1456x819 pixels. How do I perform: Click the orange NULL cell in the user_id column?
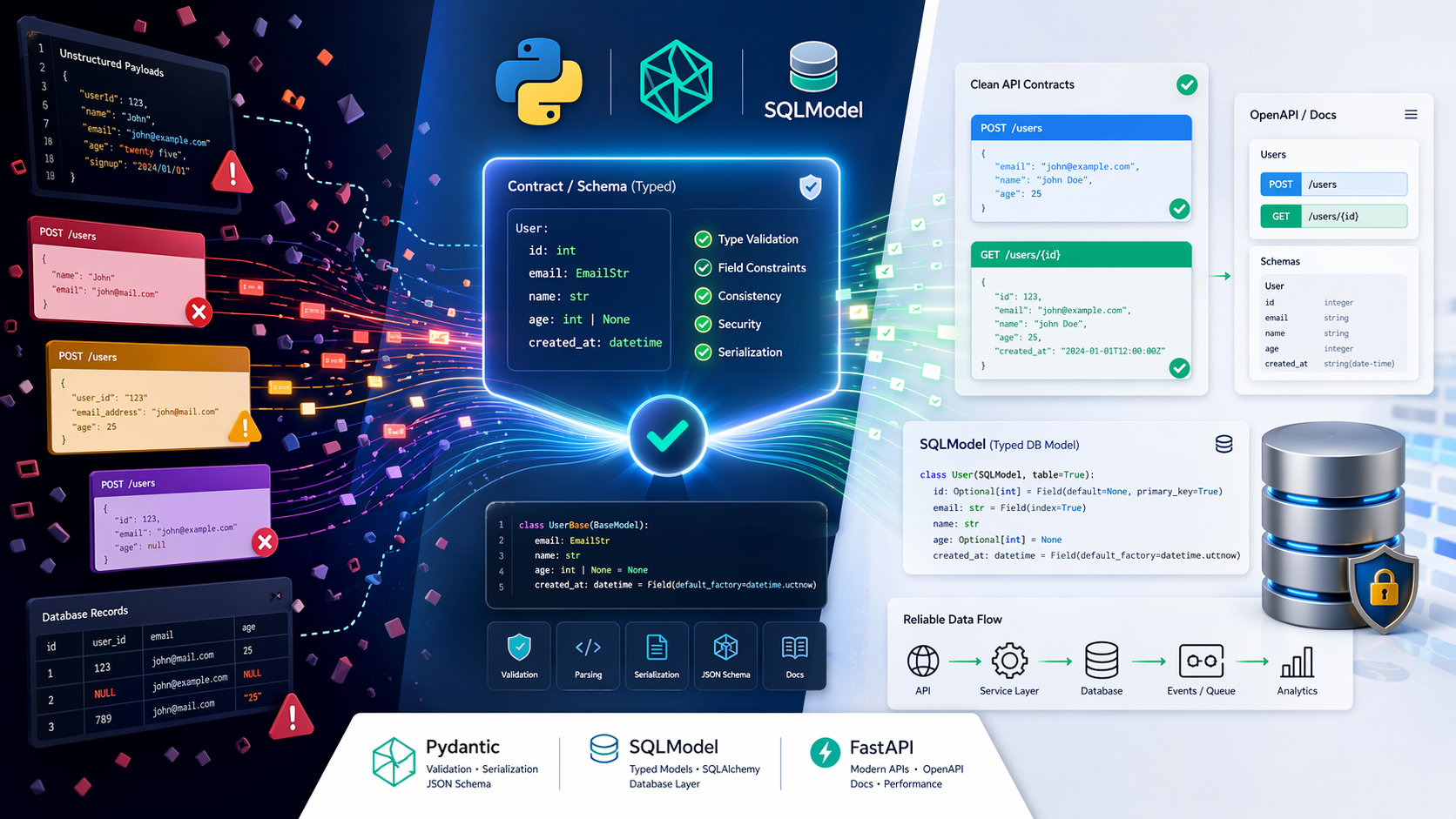click(x=104, y=694)
